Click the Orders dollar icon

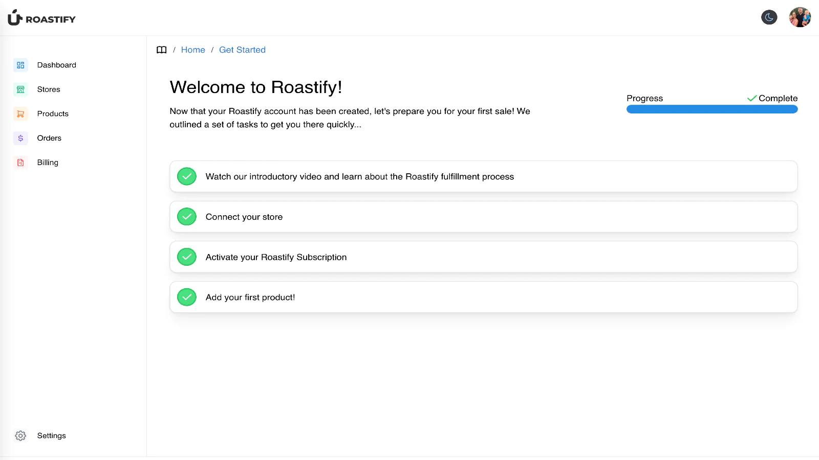click(x=20, y=138)
